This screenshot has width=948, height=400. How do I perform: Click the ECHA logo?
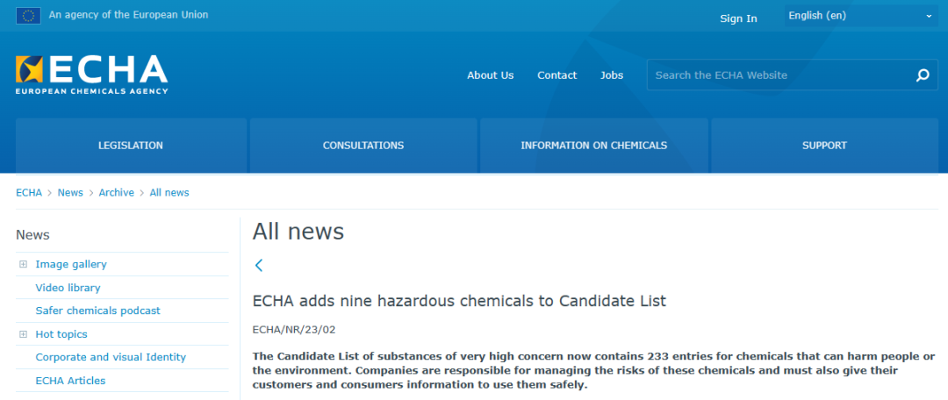92,75
